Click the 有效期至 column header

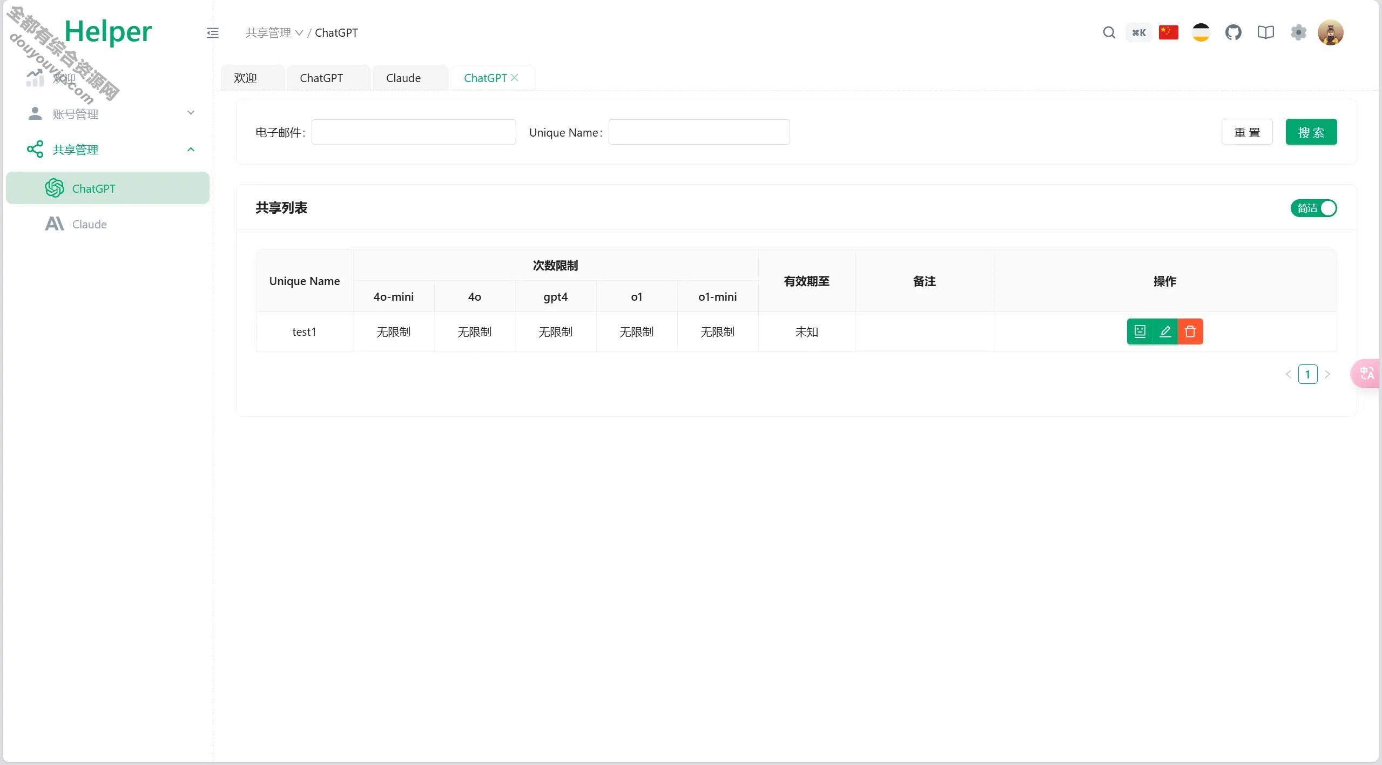pos(807,281)
